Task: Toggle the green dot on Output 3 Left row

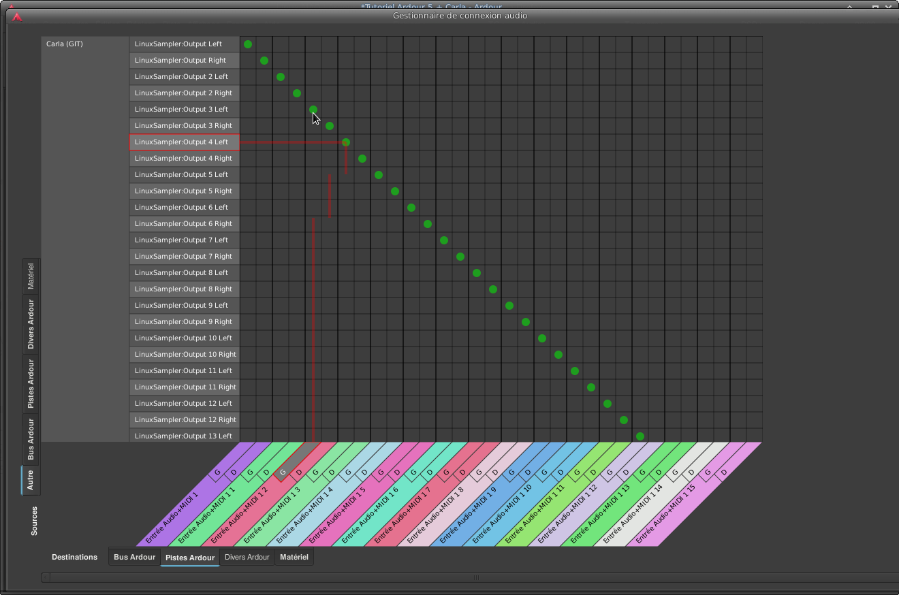Action: [313, 110]
